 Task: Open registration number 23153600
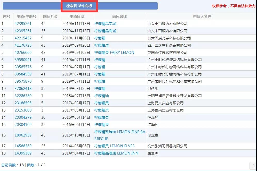coord(23,110)
